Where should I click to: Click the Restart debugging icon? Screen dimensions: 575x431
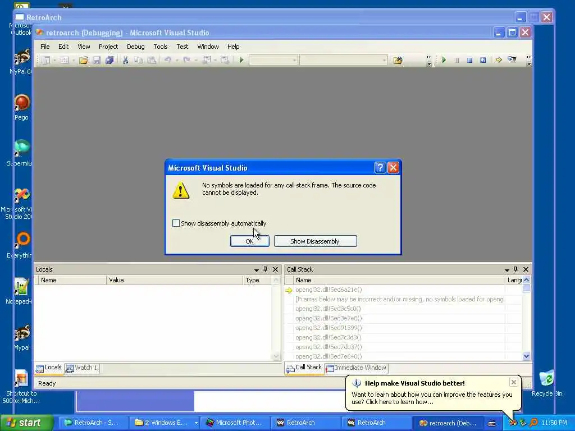[x=482, y=60]
